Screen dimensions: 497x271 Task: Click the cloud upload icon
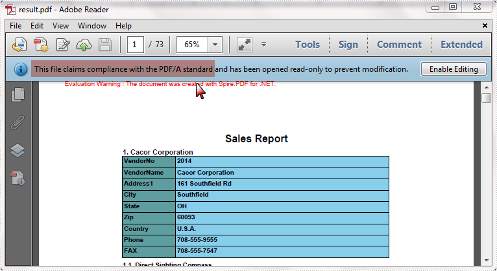coord(84,45)
